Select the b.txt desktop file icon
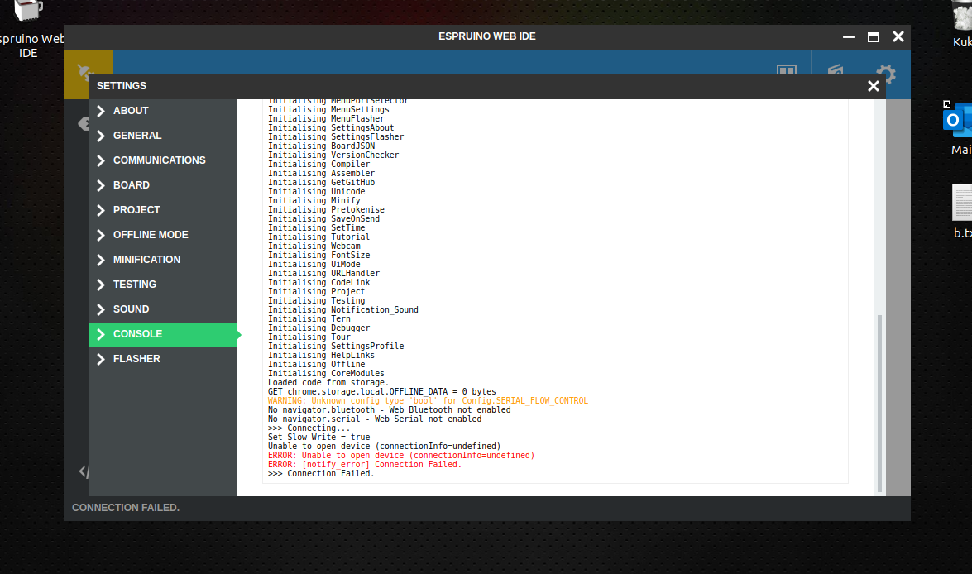The image size is (972, 574). click(962, 211)
